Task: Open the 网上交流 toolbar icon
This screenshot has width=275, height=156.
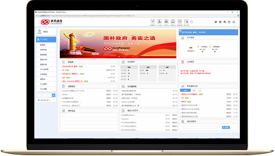Action: pyautogui.click(x=186, y=22)
